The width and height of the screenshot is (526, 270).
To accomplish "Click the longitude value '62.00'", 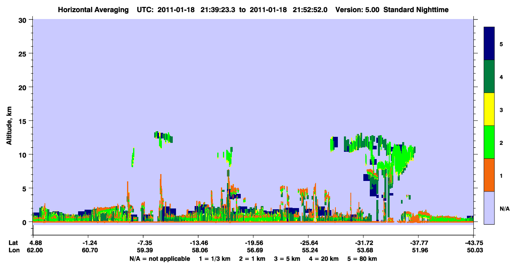I will tap(35, 251).
